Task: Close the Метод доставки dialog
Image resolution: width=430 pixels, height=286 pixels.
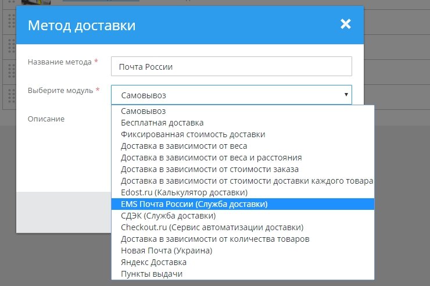Action: [x=346, y=24]
